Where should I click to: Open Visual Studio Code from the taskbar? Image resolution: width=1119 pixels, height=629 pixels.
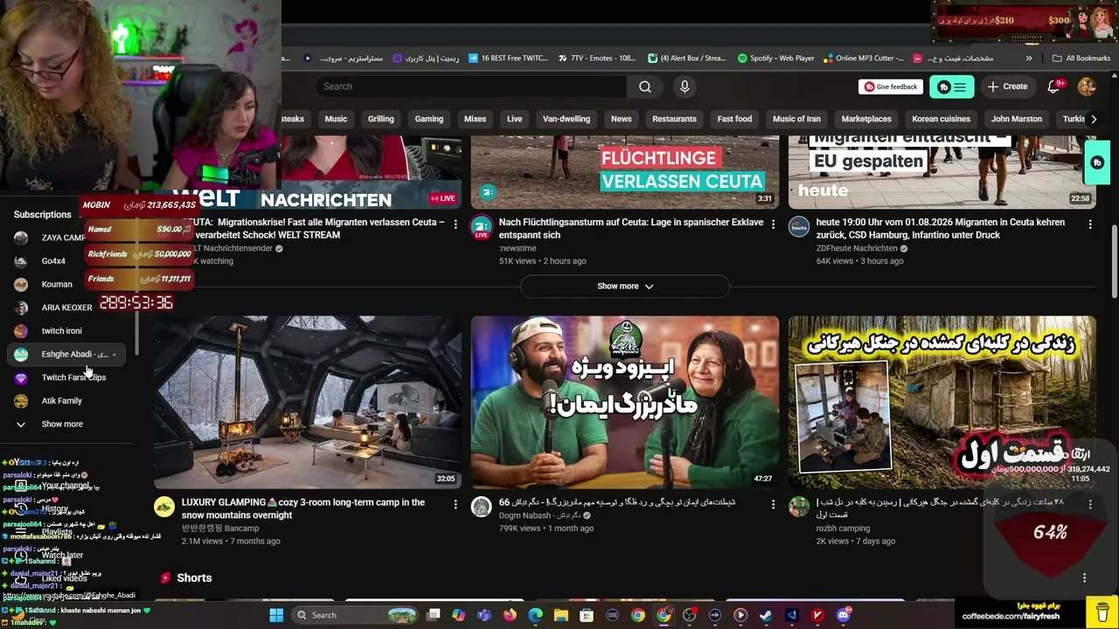click(x=792, y=615)
